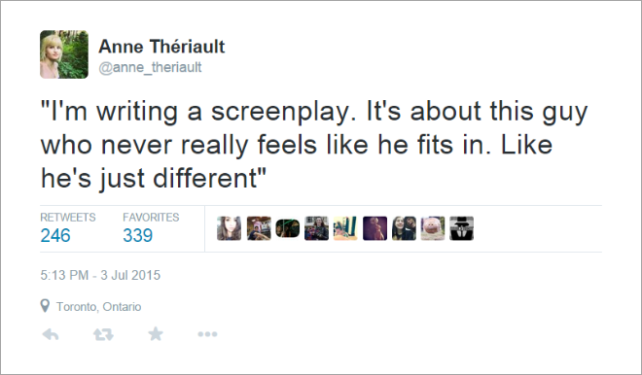Viewport: 642px width, 375px height.
Task: View the 339 favorites count
Action: [x=137, y=235]
